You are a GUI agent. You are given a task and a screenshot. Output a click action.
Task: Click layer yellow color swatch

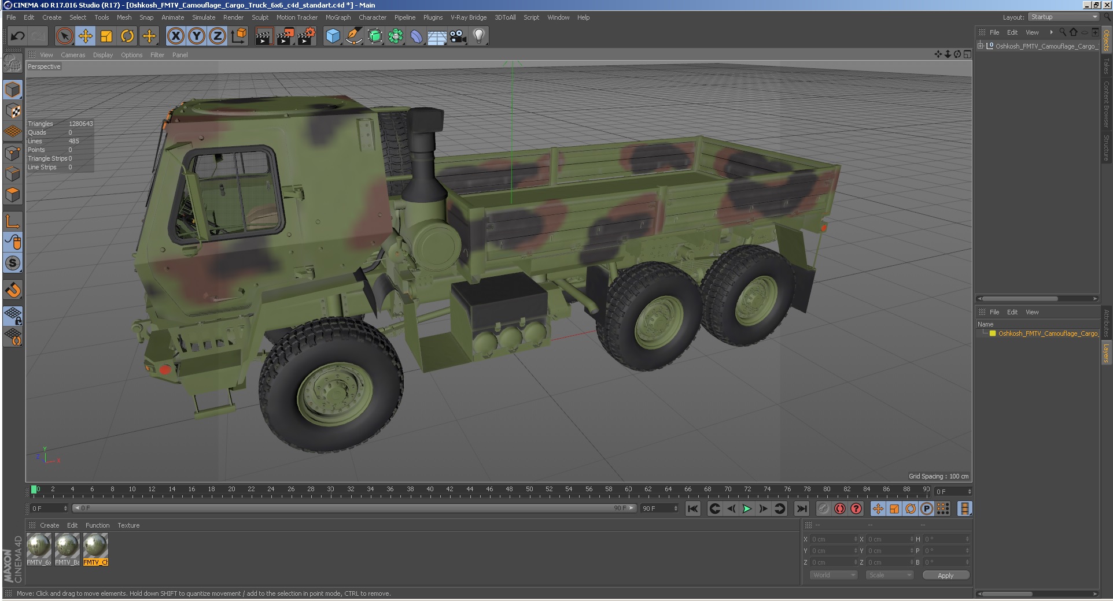993,333
